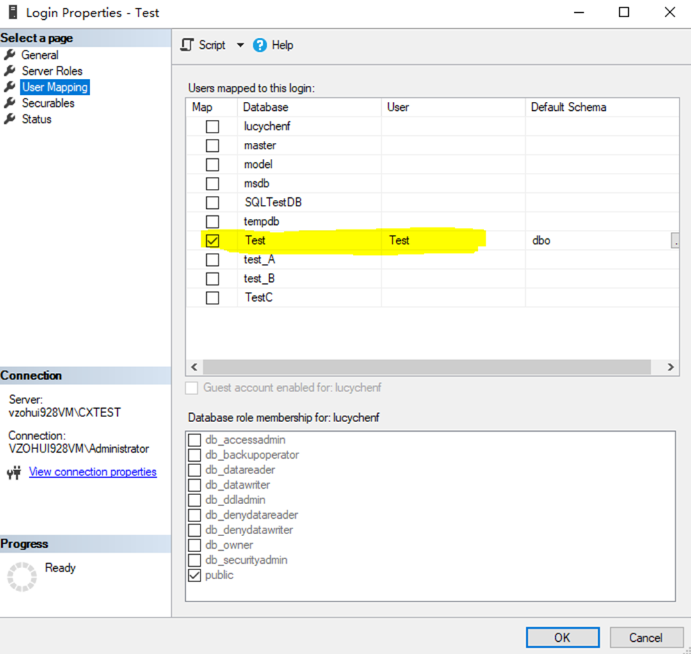Click the ellipsis button beside dbo schema
The height and width of the screenshot is (654, 691).
(675, 241)
